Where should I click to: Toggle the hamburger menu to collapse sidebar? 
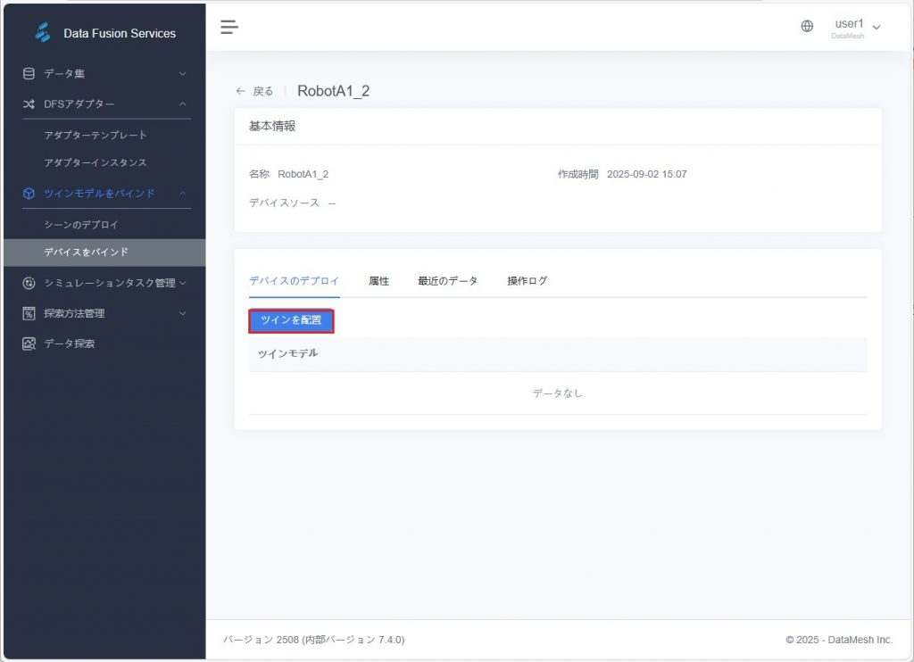[x=229, y=27]
